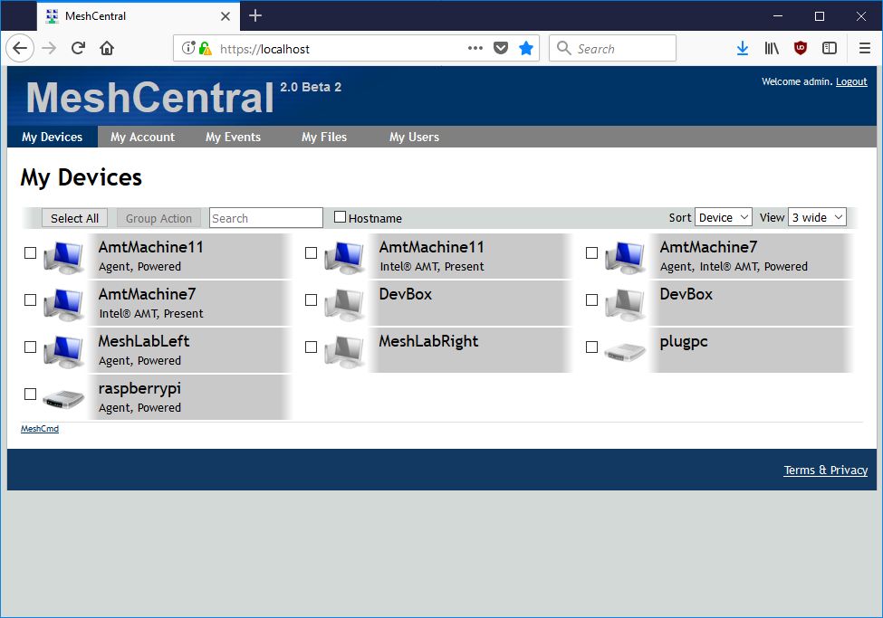Tick the checkbox for plugpc
Image resolution: width=883 pixels, height=618 pixels.
591,347
